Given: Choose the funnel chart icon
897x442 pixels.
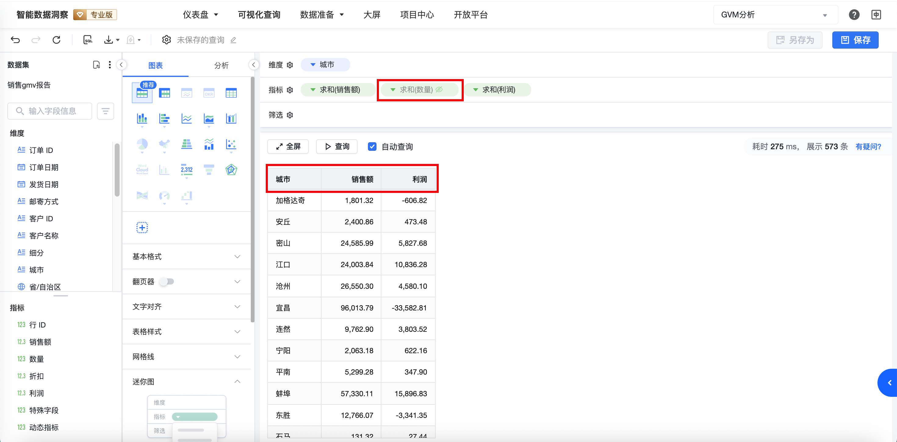Looking at the screenshot, I should click(209, 170).
